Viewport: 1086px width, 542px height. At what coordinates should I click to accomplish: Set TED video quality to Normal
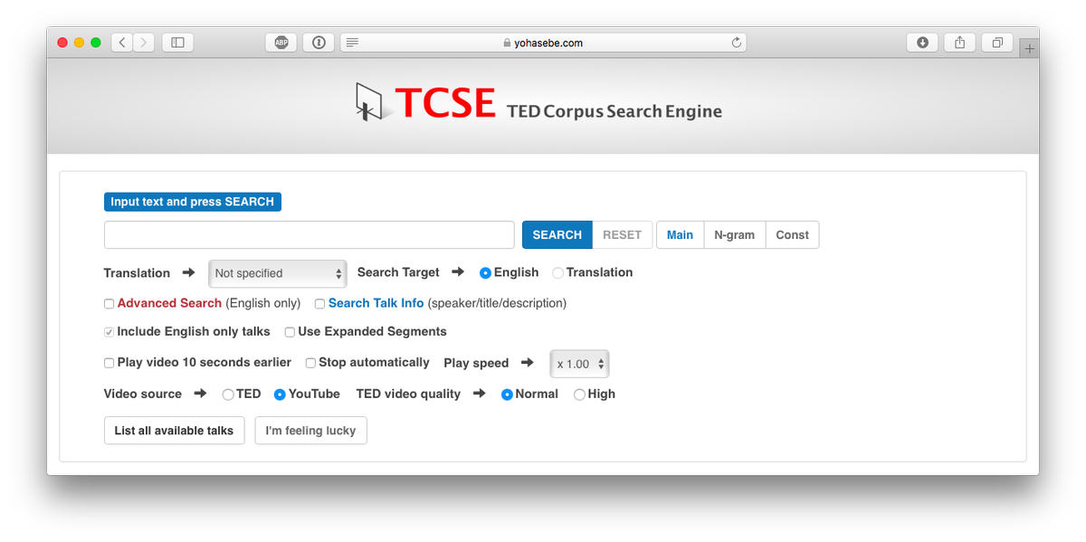point(507,395)
